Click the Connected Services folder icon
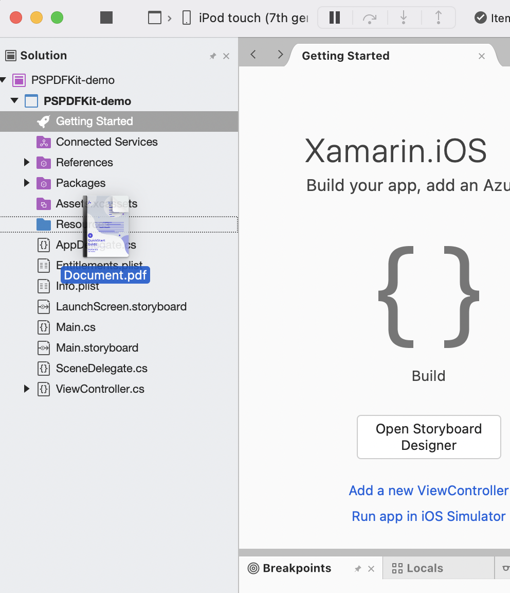 click(x=44, y=142)
